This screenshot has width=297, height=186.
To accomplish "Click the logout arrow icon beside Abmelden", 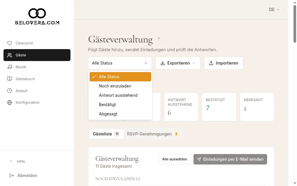I will coord(12,176).
